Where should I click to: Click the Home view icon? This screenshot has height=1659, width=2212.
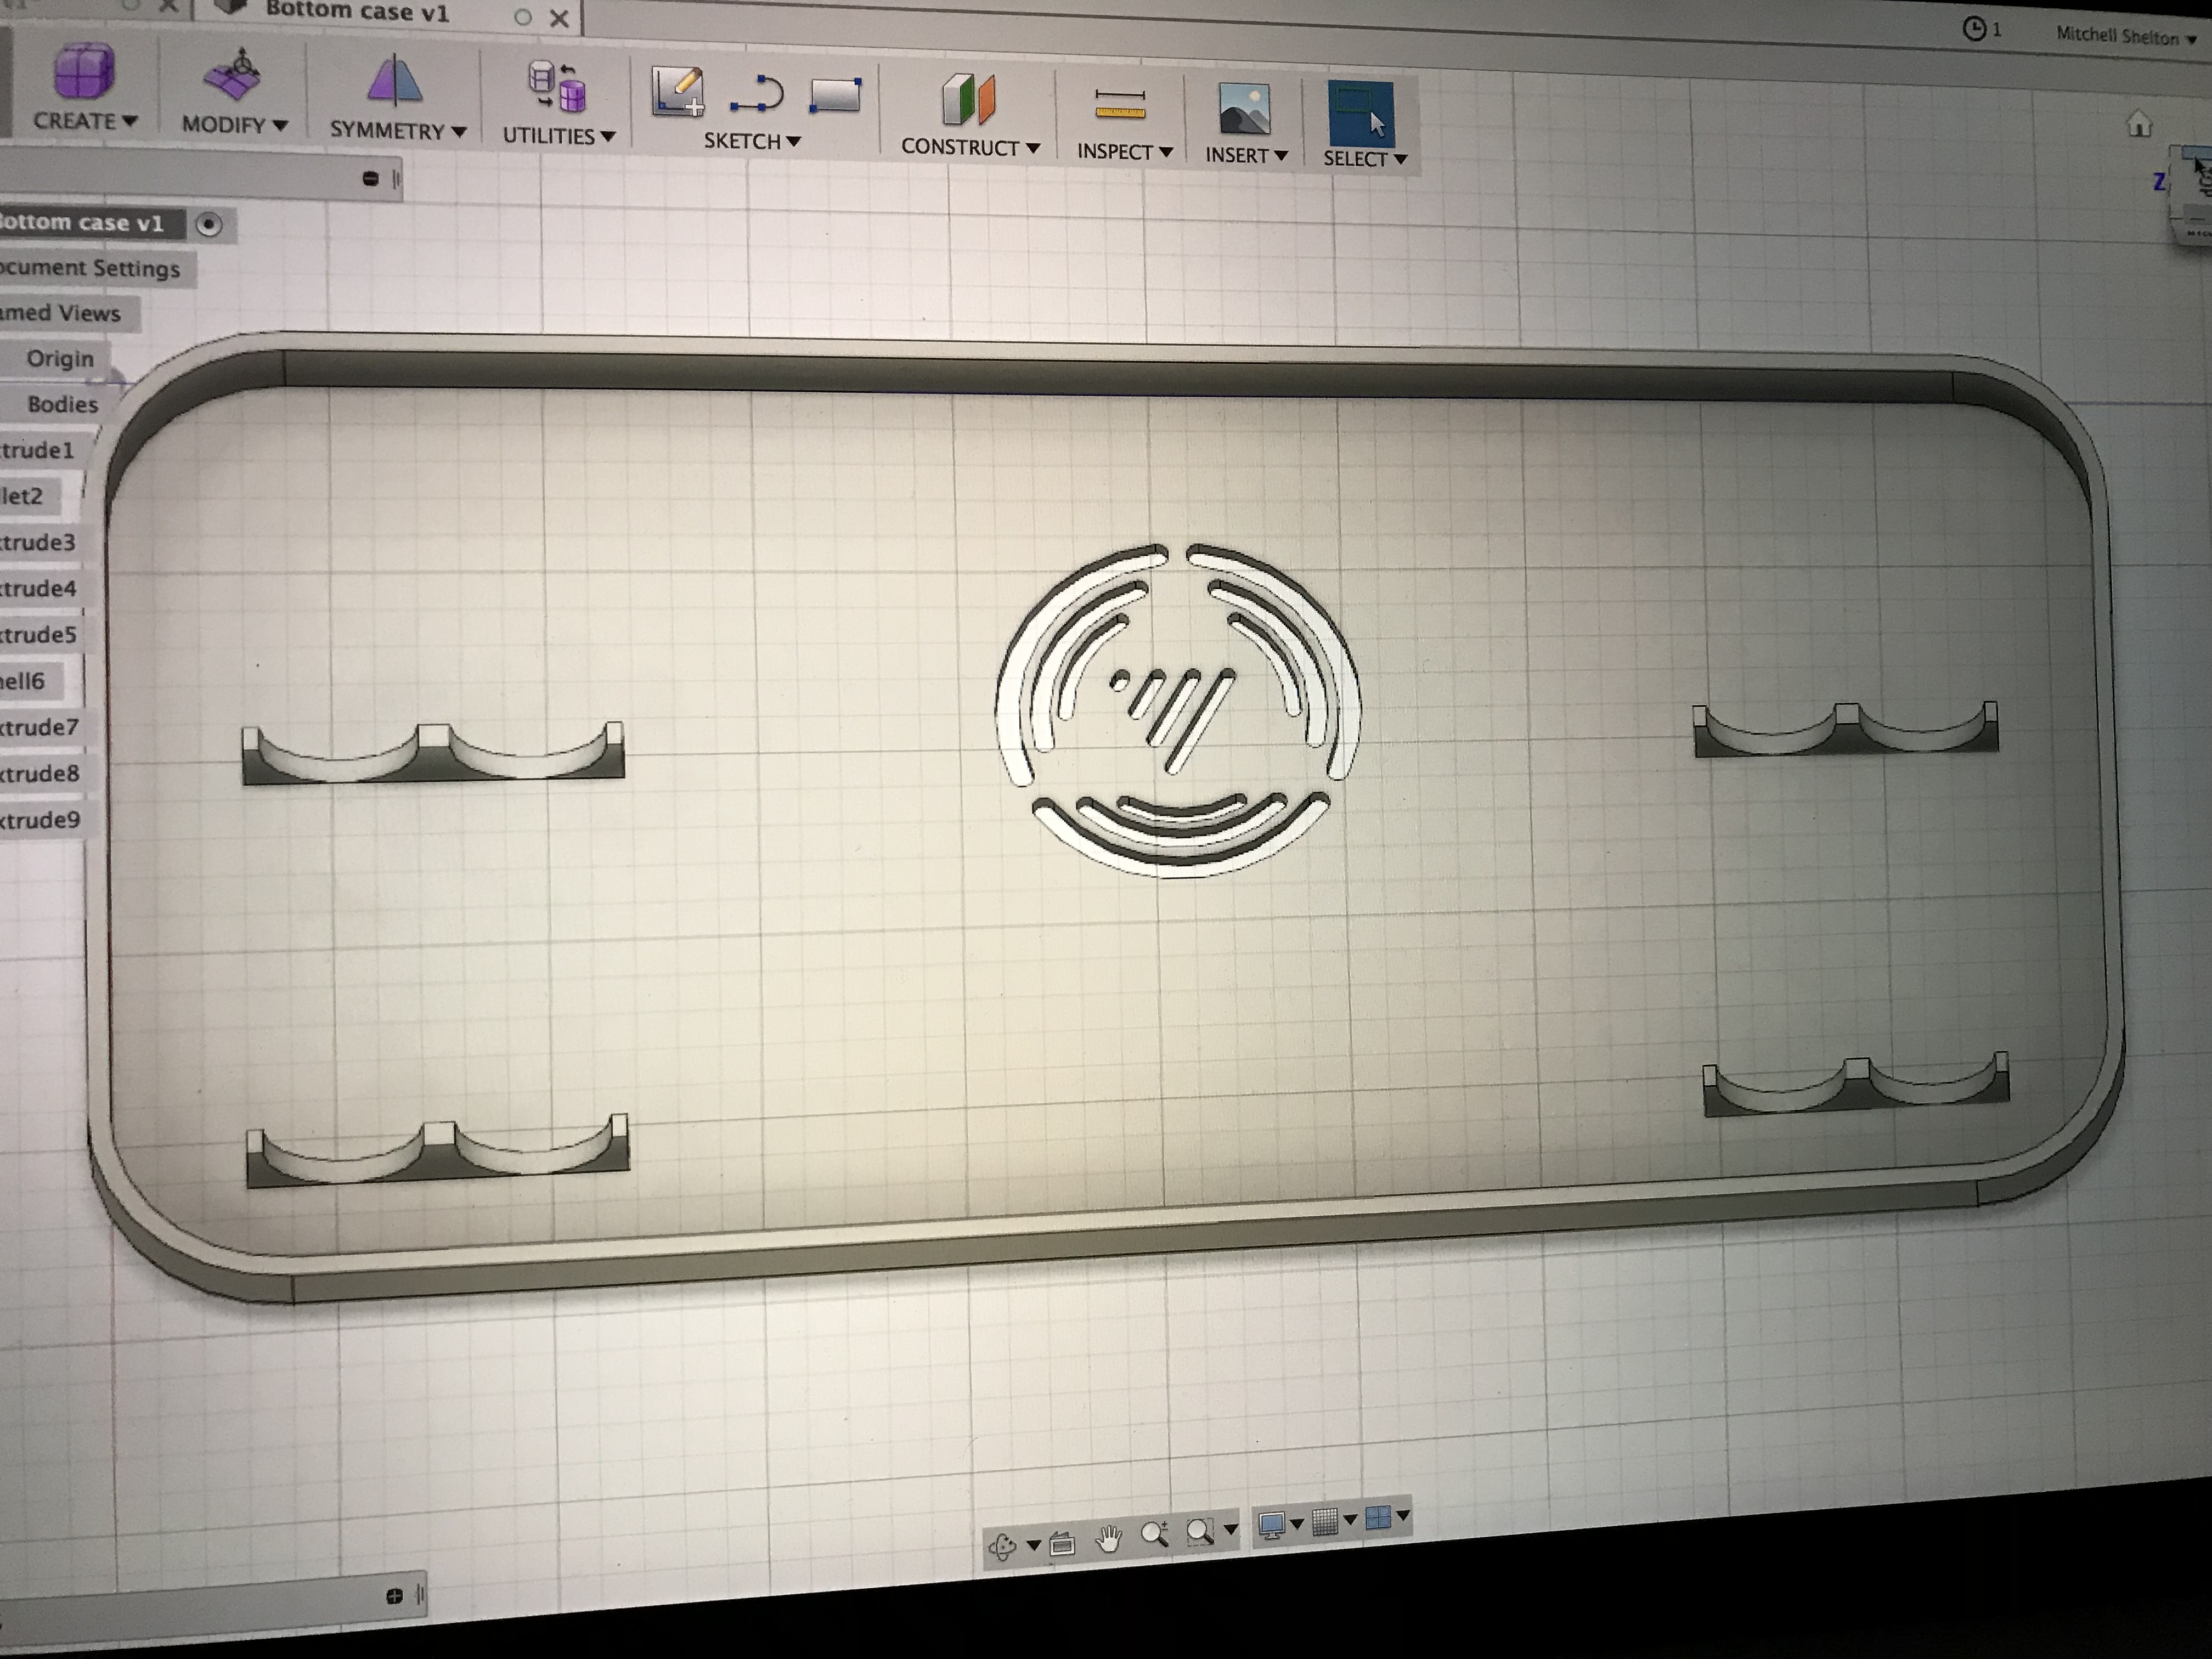(x=2139, y=124)
